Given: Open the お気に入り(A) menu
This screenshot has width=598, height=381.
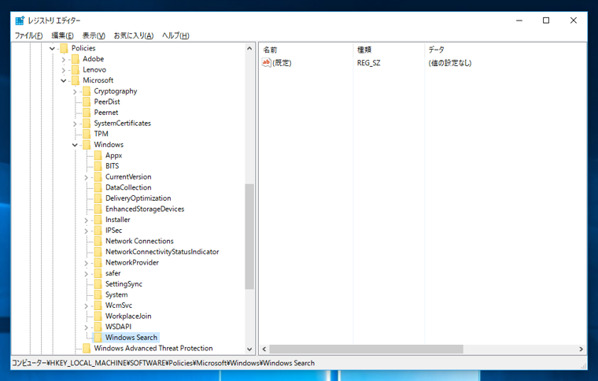Looking at the screenshot, I should (x=134, y=35).
